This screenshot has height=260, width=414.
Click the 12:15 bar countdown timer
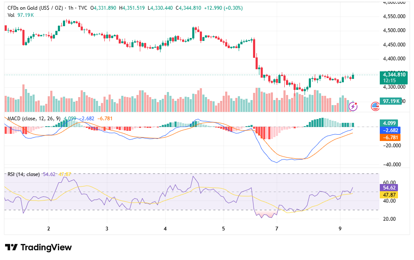pos(389,81)
